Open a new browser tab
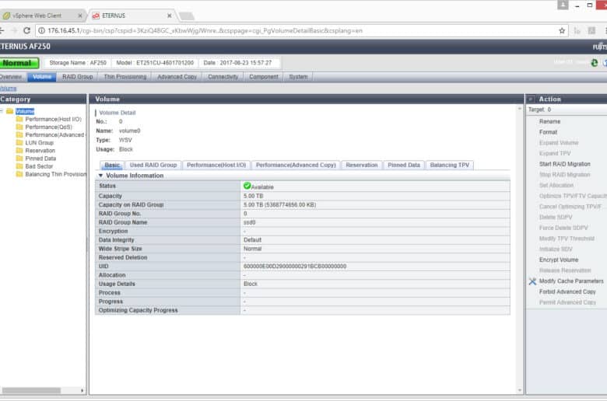607x401 pixels. coord(186,16)
